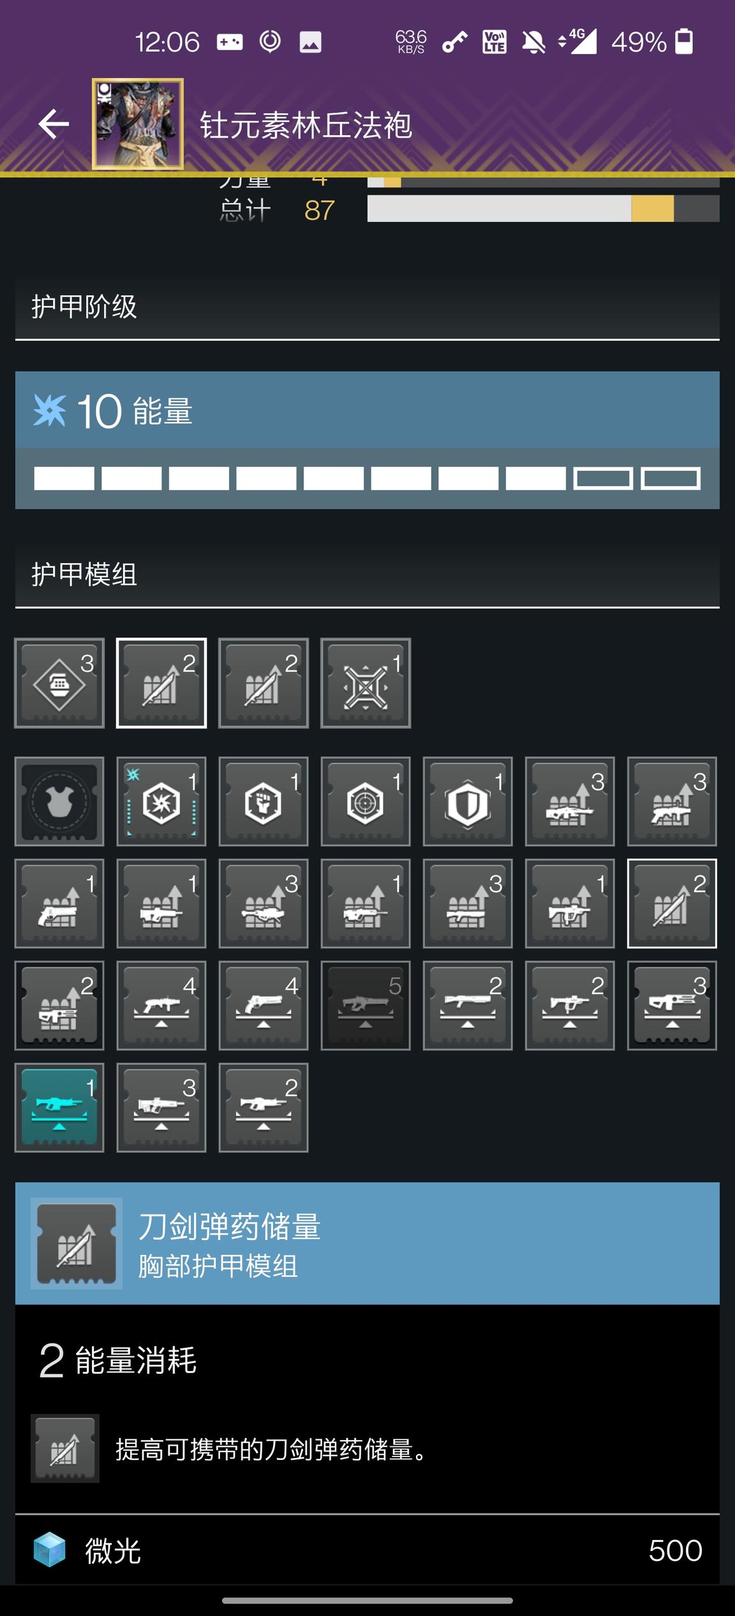Choose the greyed-out mod costing 5 energy
Screen dimensions: 735x1616
point(366,1006)
